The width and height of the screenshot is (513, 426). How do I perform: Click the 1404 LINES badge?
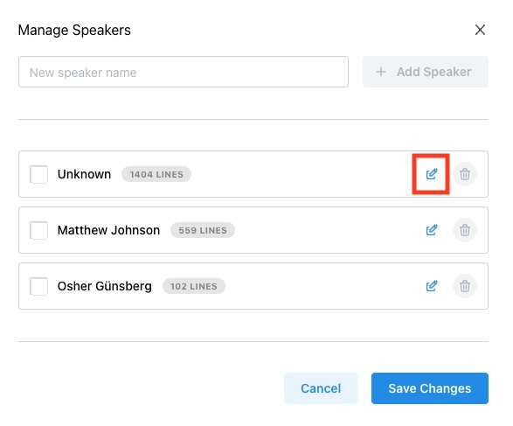(x=156, y=174)
